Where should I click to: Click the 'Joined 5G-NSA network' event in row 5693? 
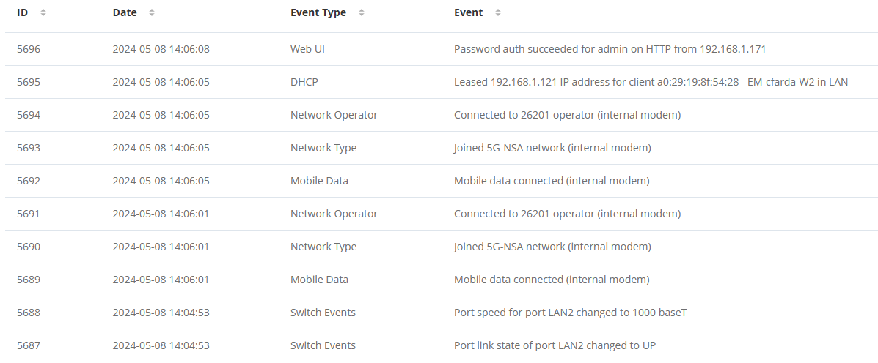coord(509,148)
